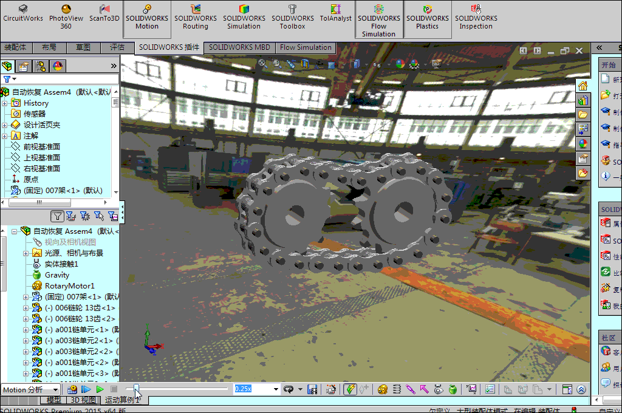Viewport: 622px width, 413px height.
Task: Open the File Explorer task pane tab
Action: point(583,115)
